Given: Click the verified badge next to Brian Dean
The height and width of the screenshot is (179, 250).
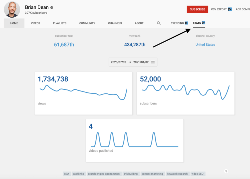Looking at the screenshot, I should pos(52,7).
